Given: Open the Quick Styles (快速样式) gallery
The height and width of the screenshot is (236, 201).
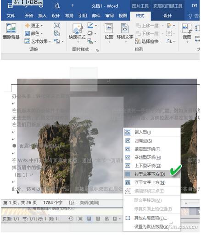Looking at the screenshot, I should click(77, 33).
